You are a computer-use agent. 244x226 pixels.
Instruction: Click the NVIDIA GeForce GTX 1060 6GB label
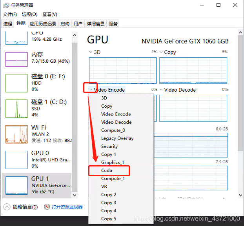(x=185, y=41)
